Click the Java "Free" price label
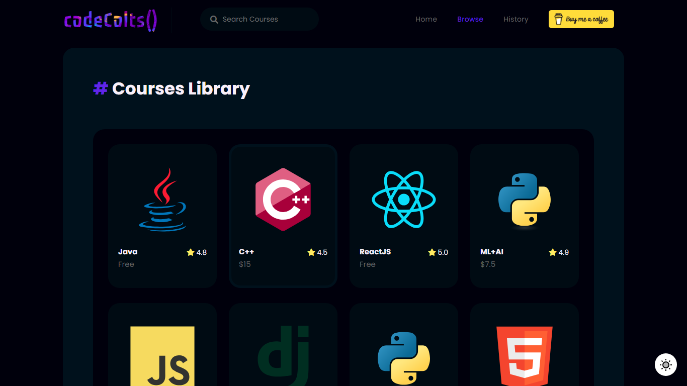687x386 pixels. [x=126, y=264]
